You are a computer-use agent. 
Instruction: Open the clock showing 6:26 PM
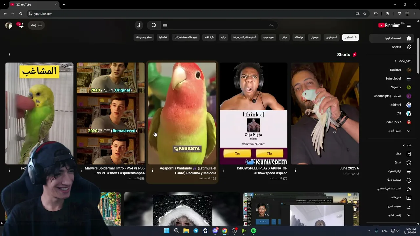click(409, 231)
